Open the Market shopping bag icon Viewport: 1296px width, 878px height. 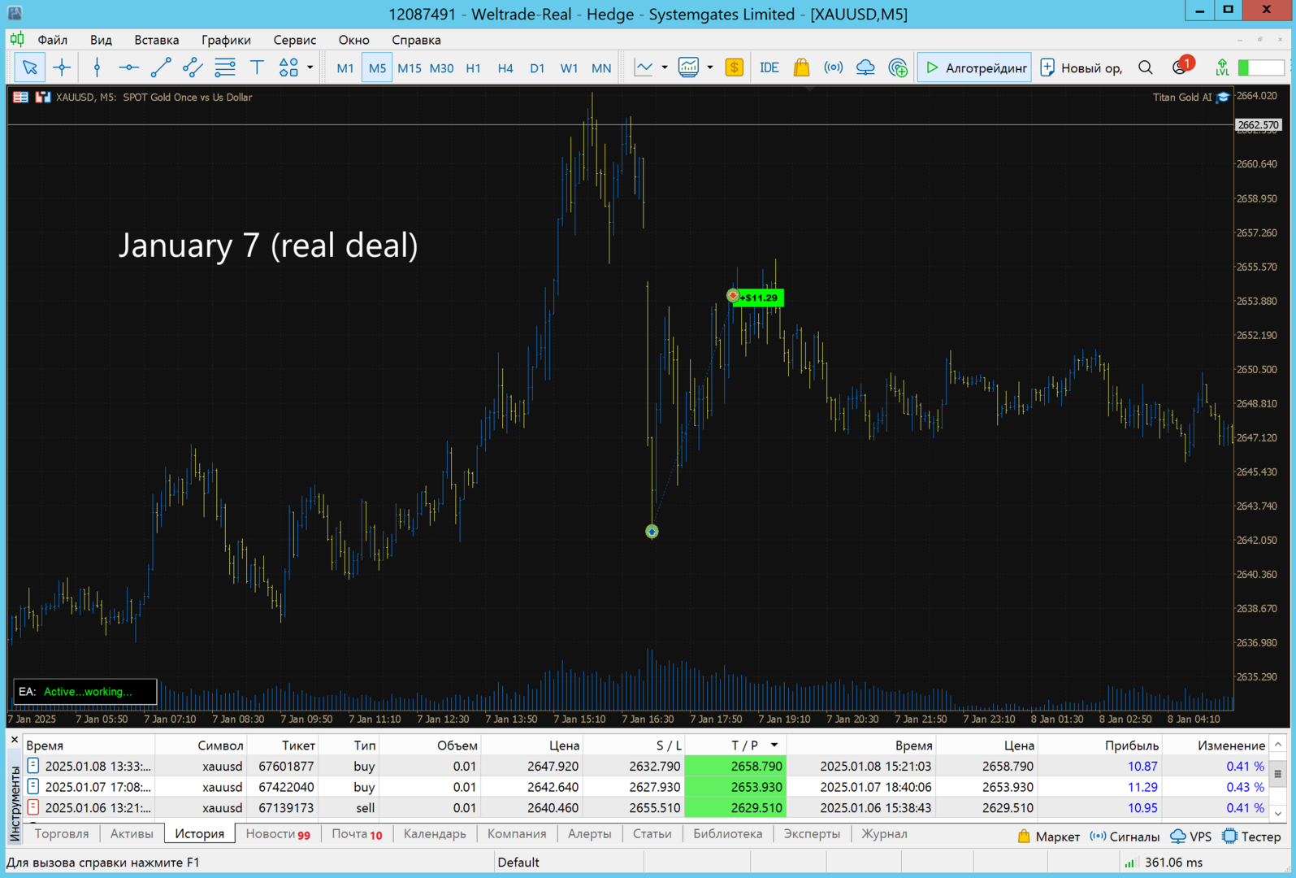click(801, 67)
